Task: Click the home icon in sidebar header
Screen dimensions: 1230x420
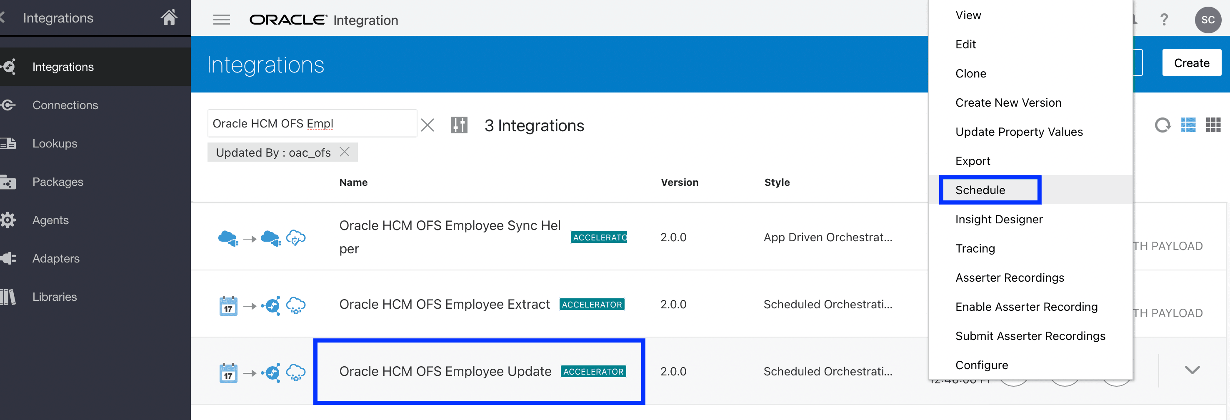Action: click(x=169, y=17)
